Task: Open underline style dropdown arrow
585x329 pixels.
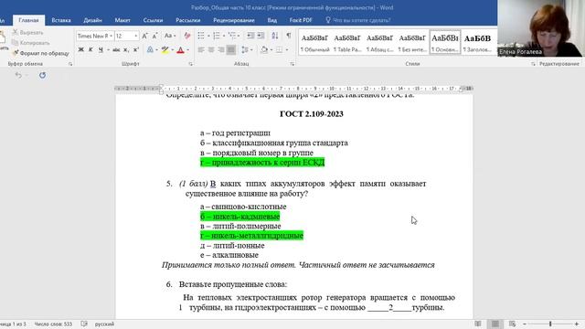Action: (x=108, y=50)
